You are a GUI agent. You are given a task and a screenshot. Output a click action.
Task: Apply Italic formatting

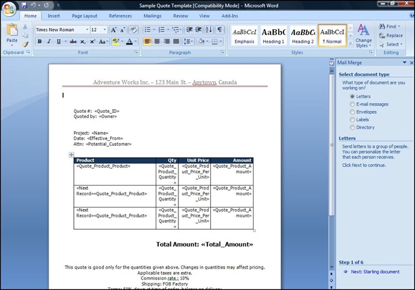point(49,42)
